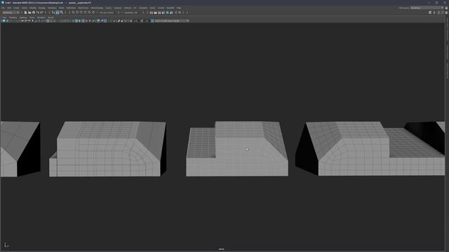Viewport: 449px width, 252px height.
Task: Toggle the Textured display icon
Action: point(86,21)
